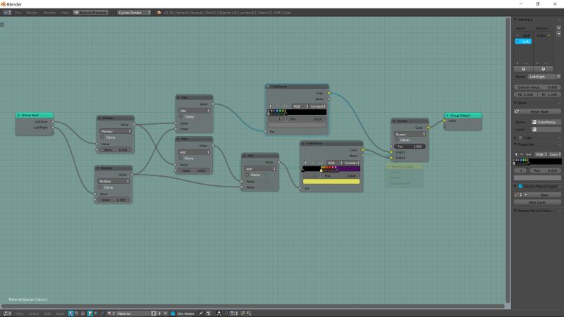Click the paste nodes icon in bottom header
Viewport: 564px width, 317px height.
249,313
